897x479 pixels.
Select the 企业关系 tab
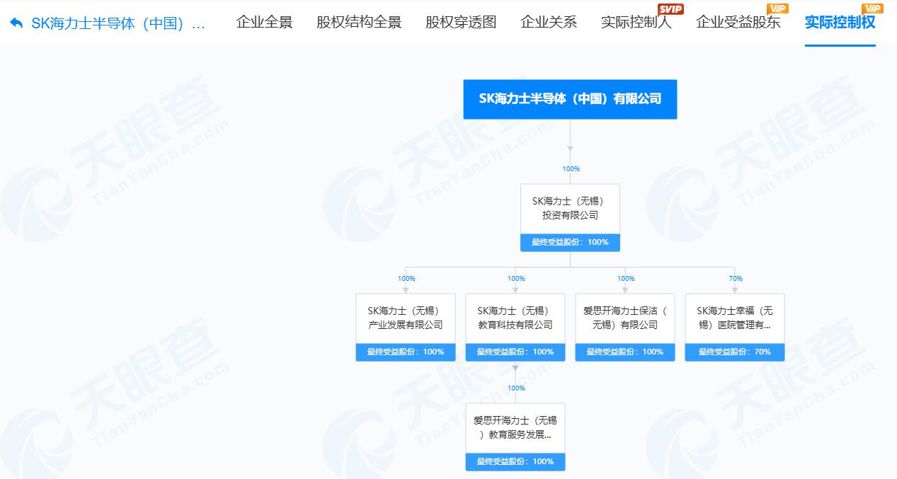click(549, 22)
